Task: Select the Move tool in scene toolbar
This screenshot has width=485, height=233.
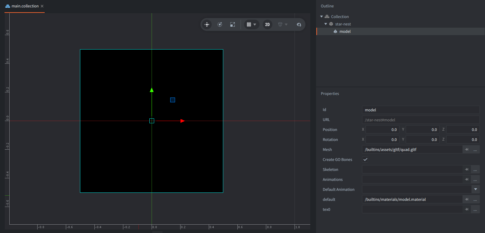Action: (207, 24)
